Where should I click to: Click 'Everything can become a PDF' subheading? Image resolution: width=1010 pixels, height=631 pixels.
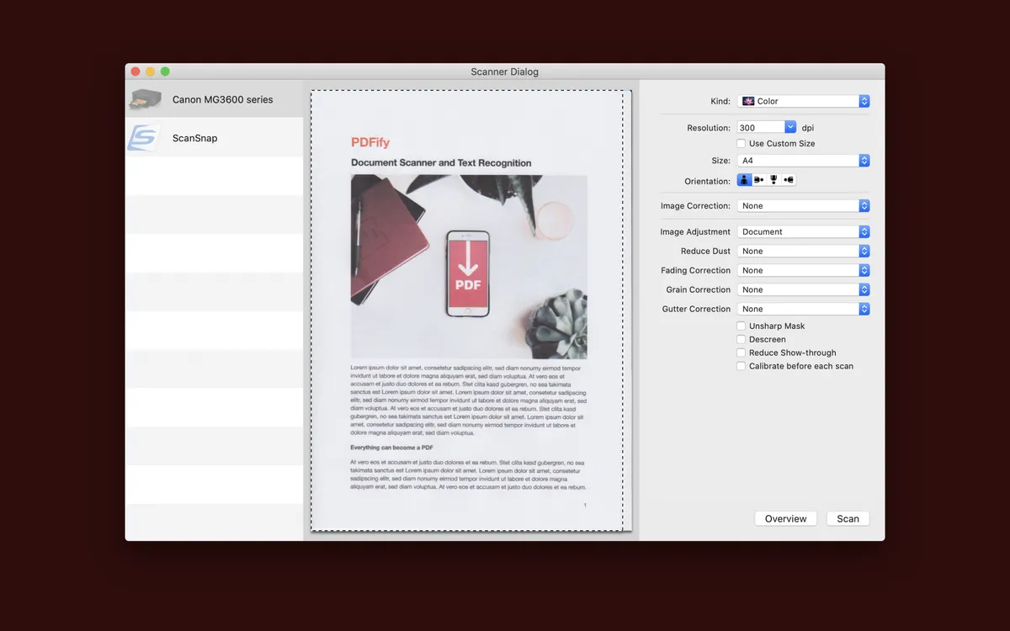(x=392, y=448)
